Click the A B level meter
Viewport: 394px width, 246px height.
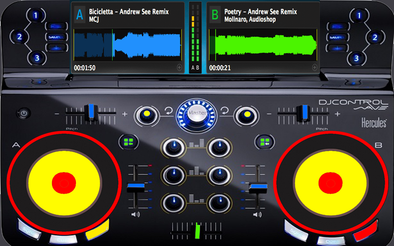[195, 37]
